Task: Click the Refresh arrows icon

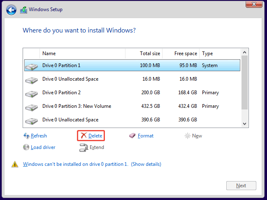Action: [26, 136]
